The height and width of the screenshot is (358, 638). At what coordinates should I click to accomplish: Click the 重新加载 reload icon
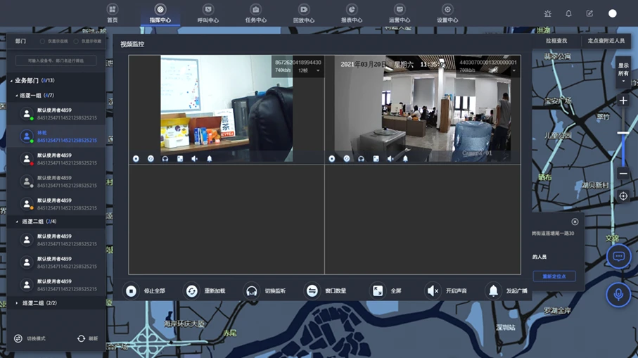point(191,290)
